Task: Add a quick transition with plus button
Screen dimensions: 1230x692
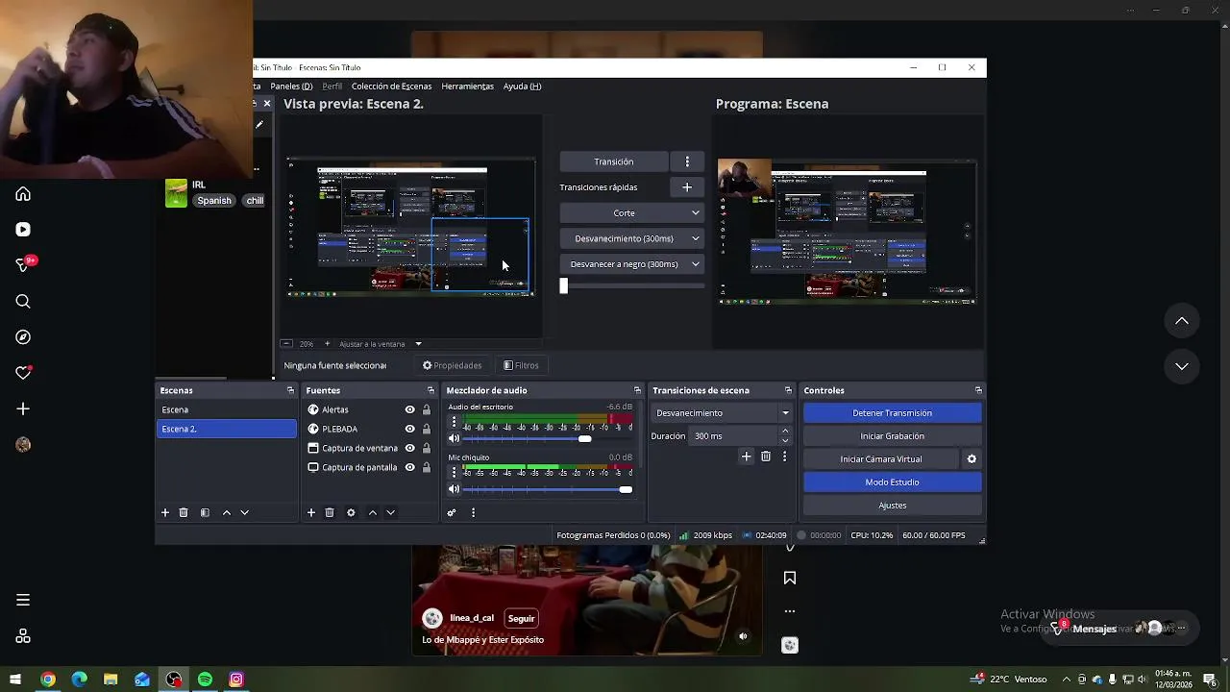Action: tap(687, 187)
